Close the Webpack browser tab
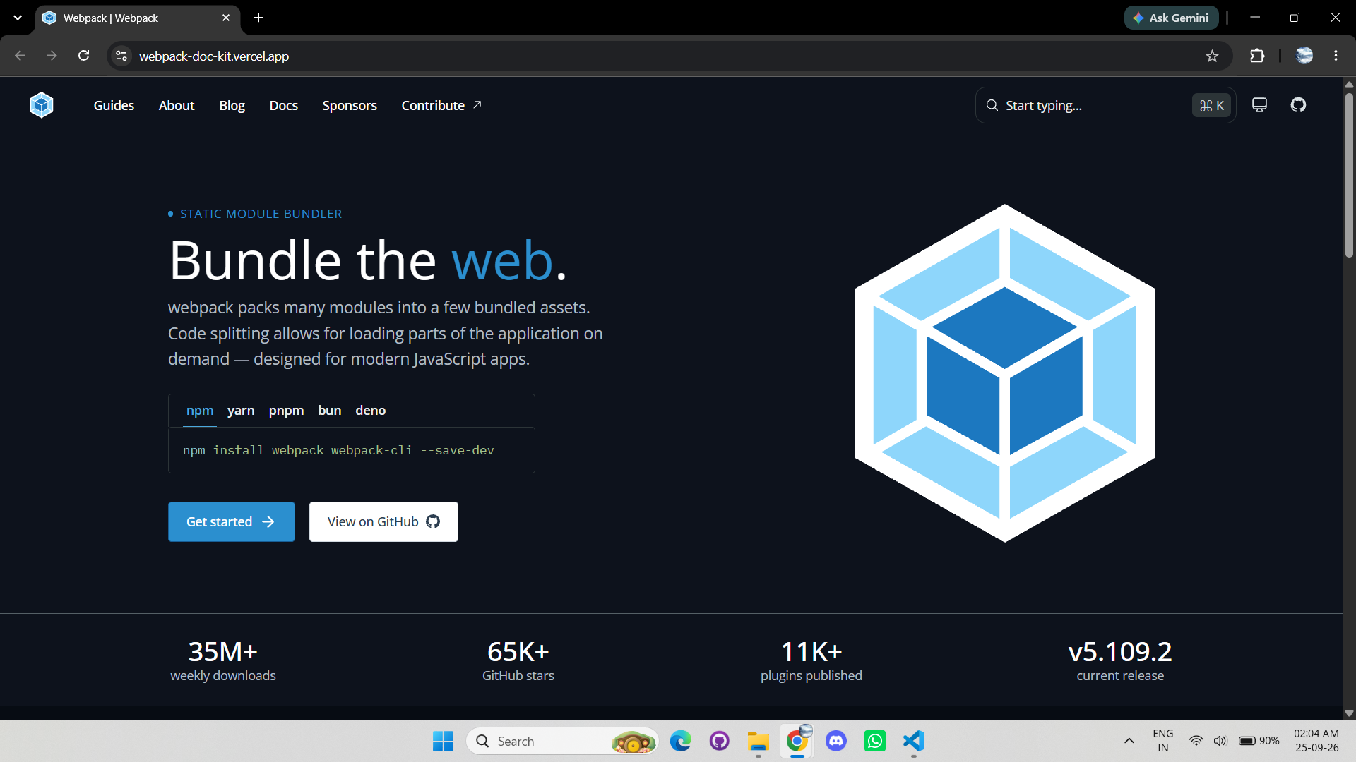The height and width of the screenshot is (762, 1356). (x=226, y=18)
